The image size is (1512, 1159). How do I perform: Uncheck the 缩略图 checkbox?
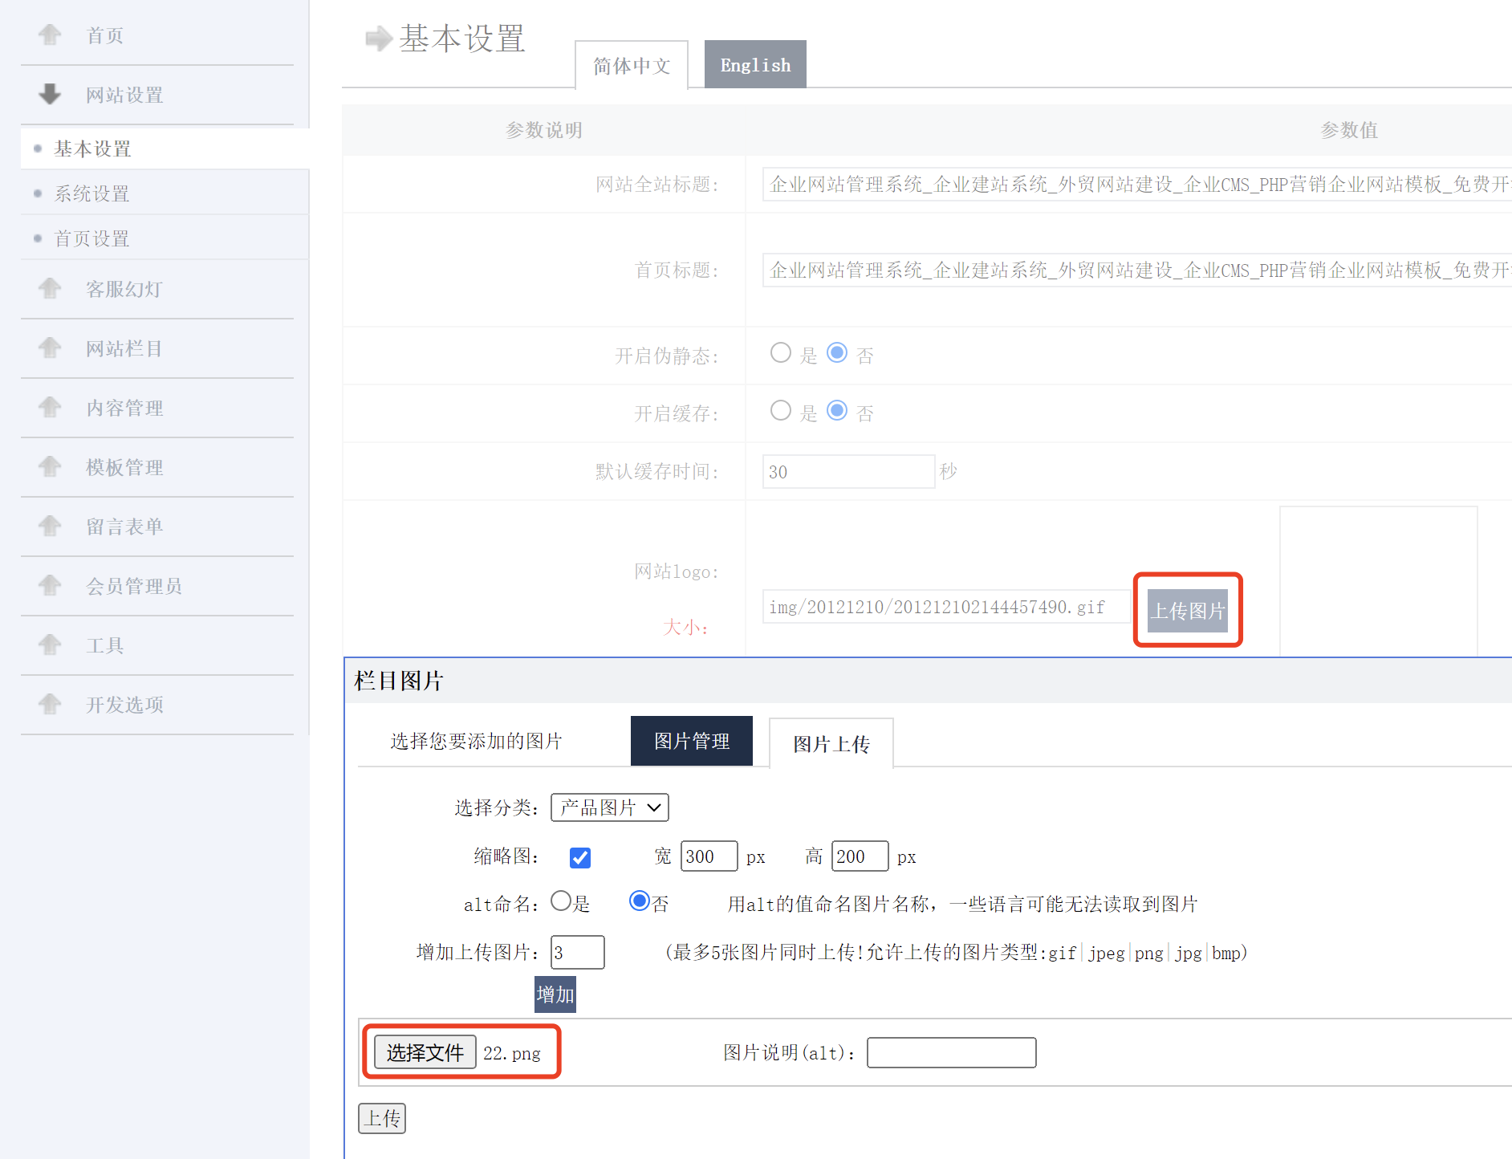pyautogui.click(x=579, y=857)
